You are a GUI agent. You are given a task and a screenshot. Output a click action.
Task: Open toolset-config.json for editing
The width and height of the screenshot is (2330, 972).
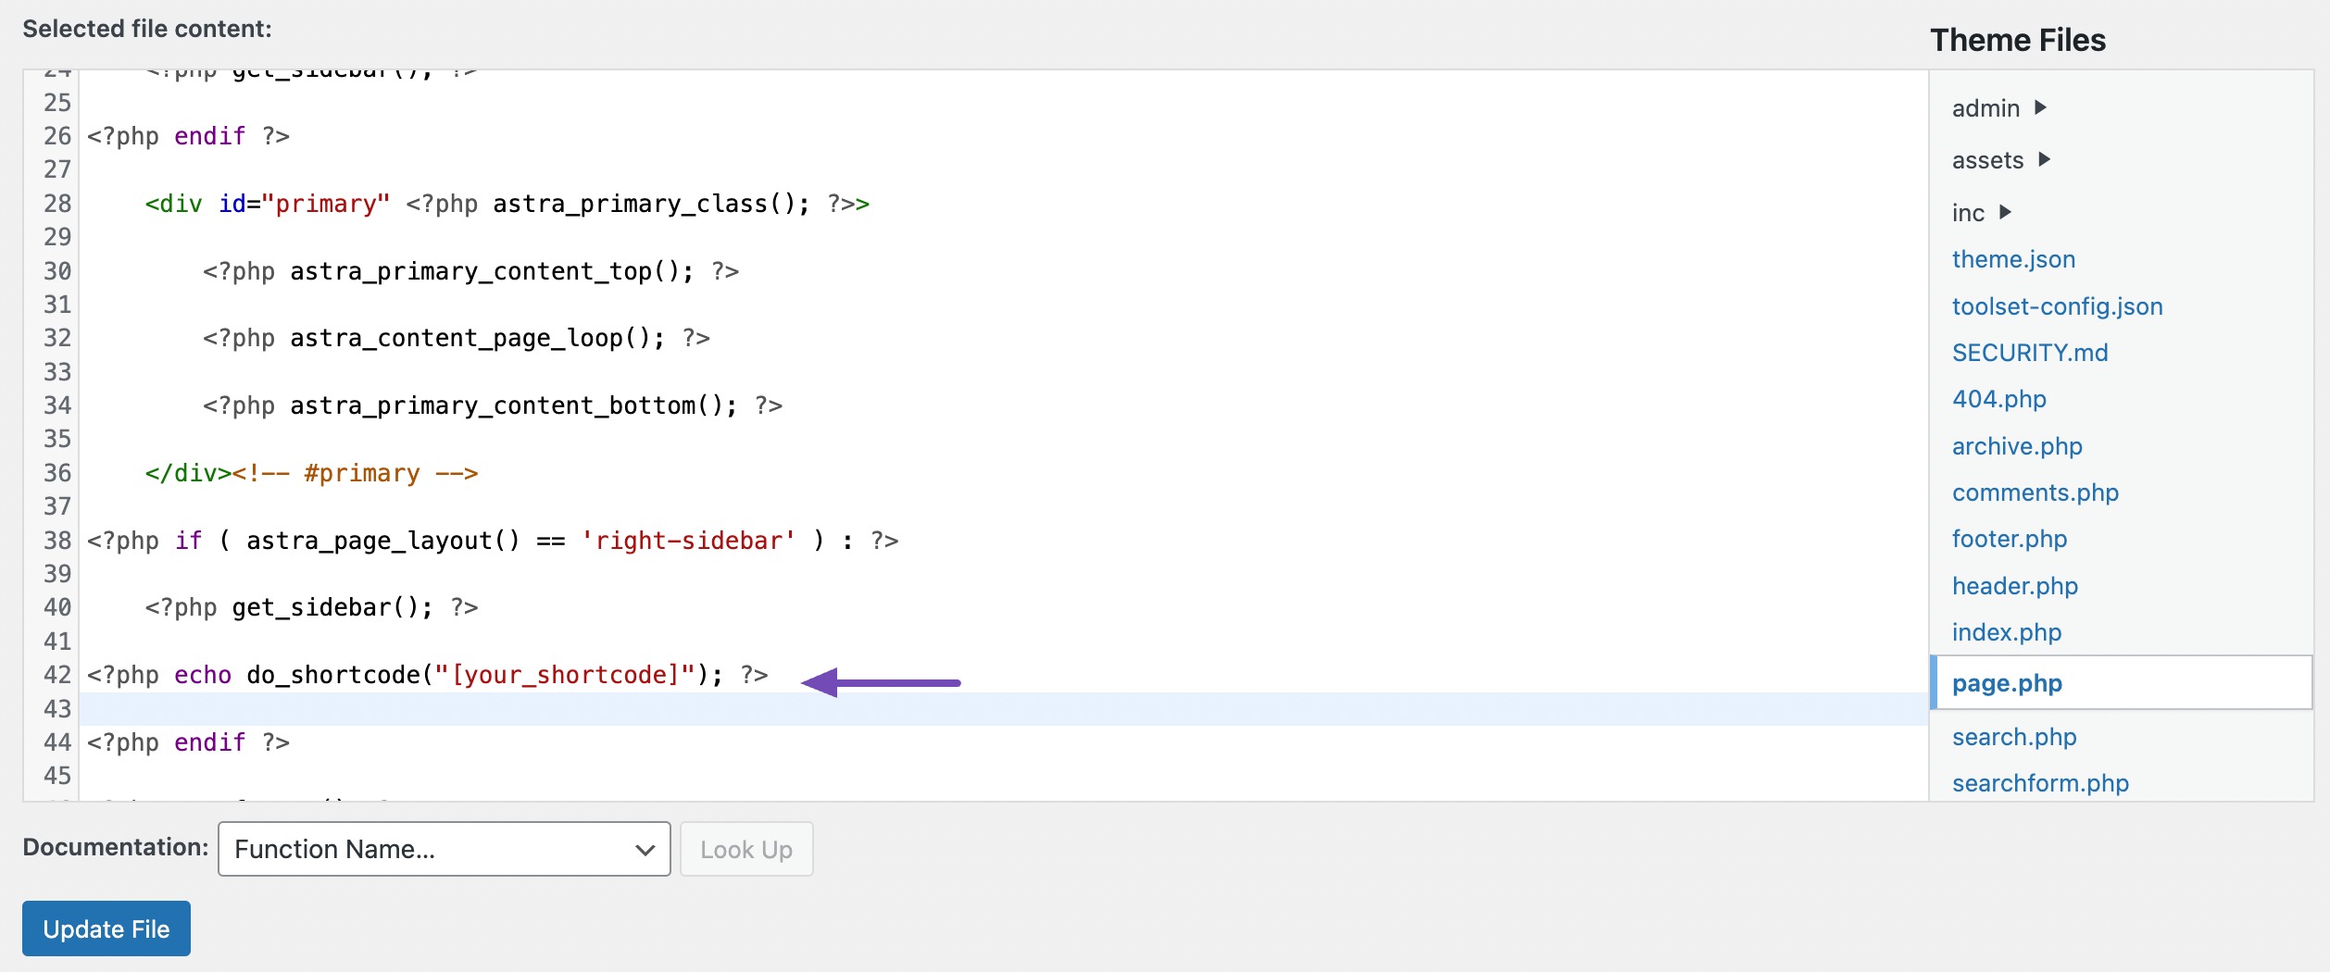2057,305
